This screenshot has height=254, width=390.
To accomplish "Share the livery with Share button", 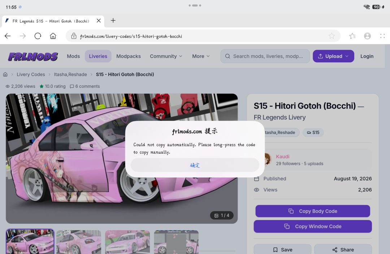I will pos(343,249).
